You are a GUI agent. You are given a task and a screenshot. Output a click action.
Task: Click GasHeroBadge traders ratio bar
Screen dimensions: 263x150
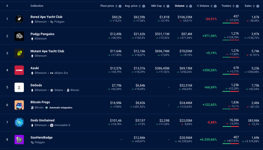231,144
